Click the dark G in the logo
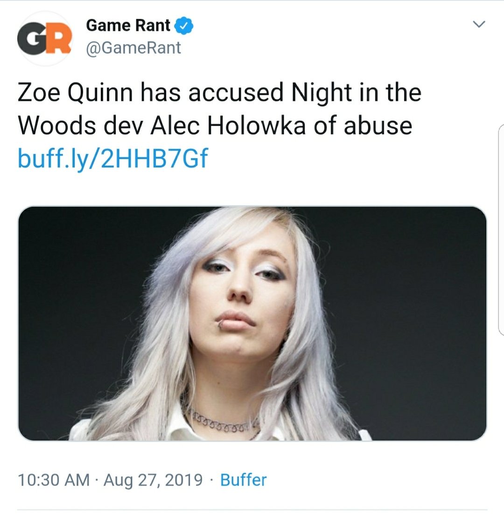 coord(32,39)
